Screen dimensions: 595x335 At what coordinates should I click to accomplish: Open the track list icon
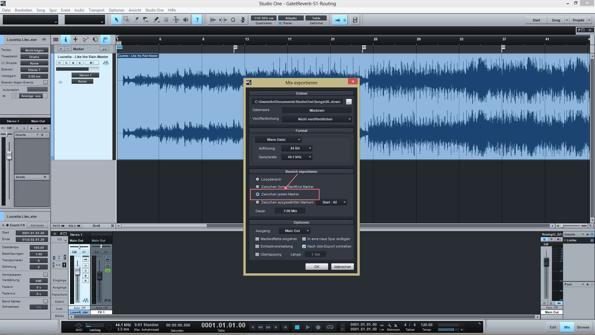56,39
